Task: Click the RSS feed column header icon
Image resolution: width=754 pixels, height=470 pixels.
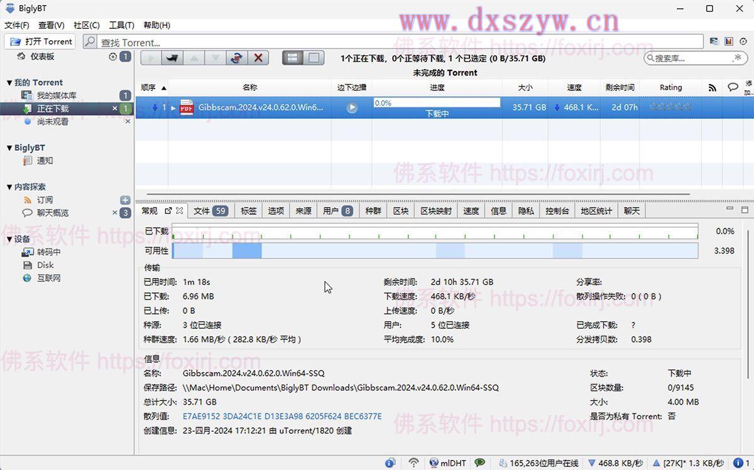Action: 712,88
